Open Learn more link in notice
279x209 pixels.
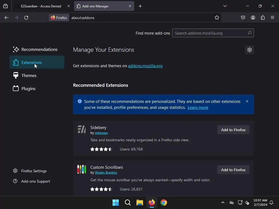[x=198, y=107]
